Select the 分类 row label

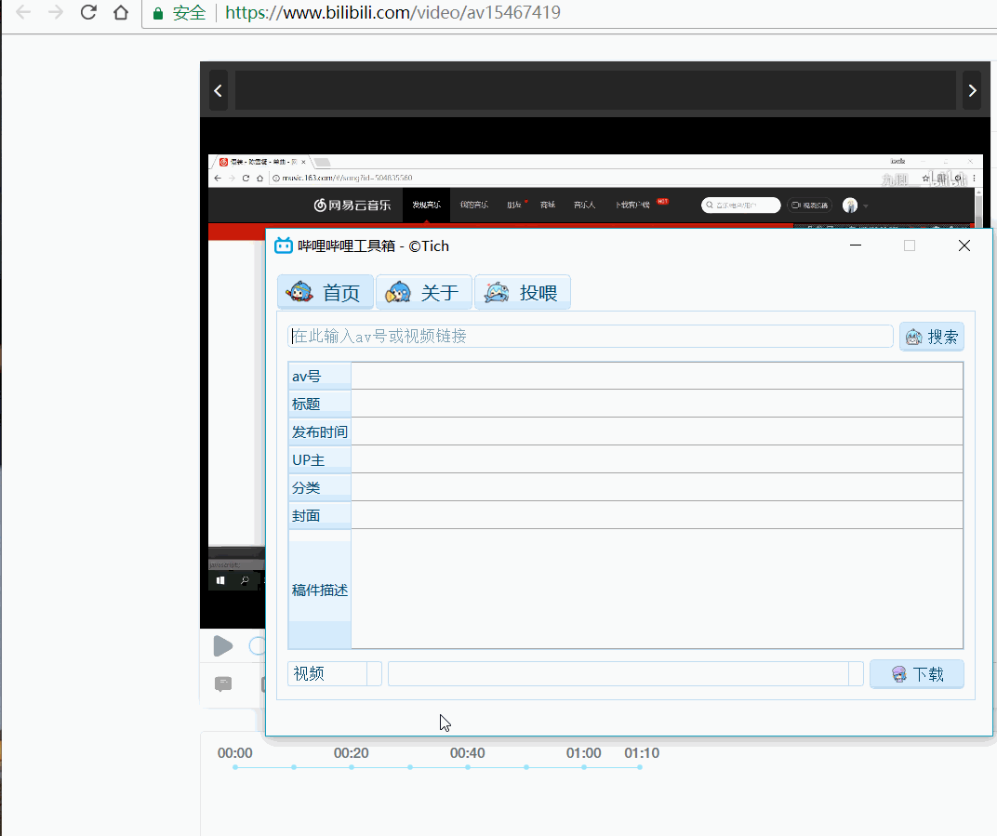tap(319, 487)
